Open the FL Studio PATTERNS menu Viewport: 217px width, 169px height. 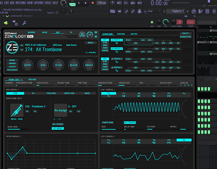(21, 3)
